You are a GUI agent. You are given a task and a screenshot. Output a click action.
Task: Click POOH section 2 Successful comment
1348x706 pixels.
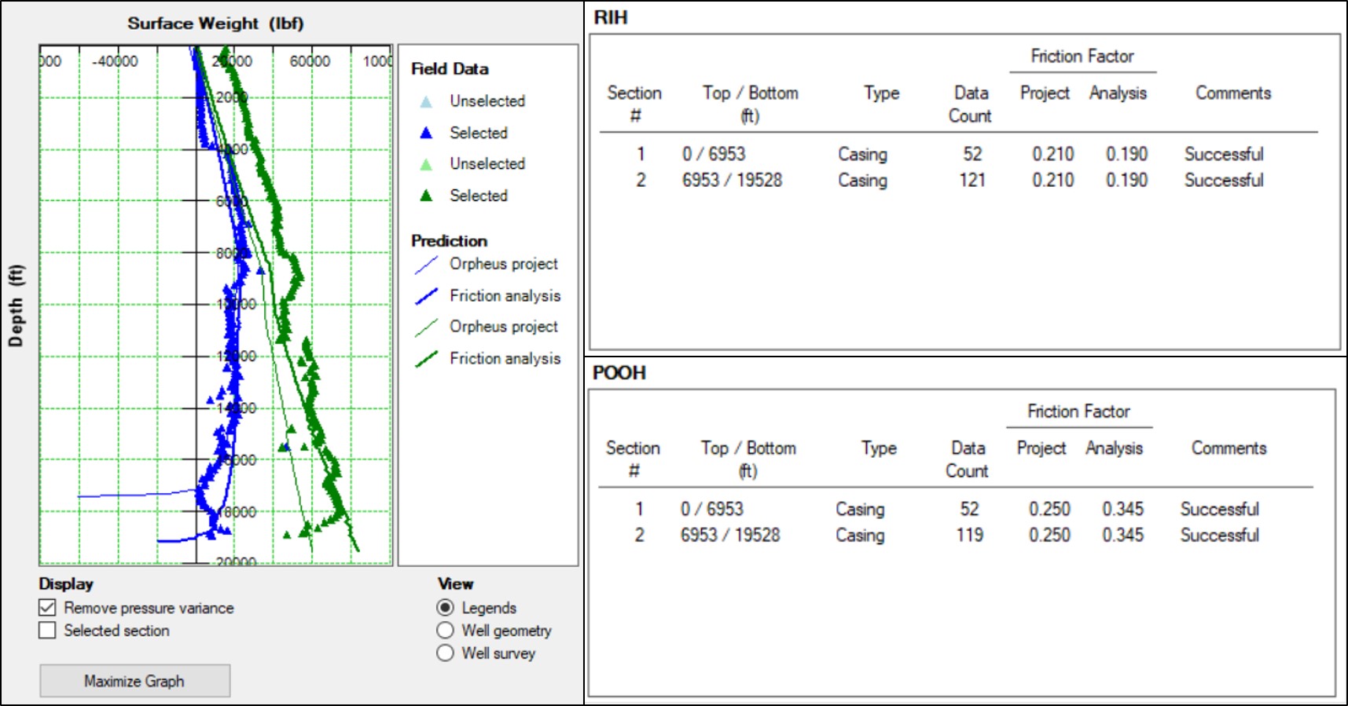[x=1219, y=535]
